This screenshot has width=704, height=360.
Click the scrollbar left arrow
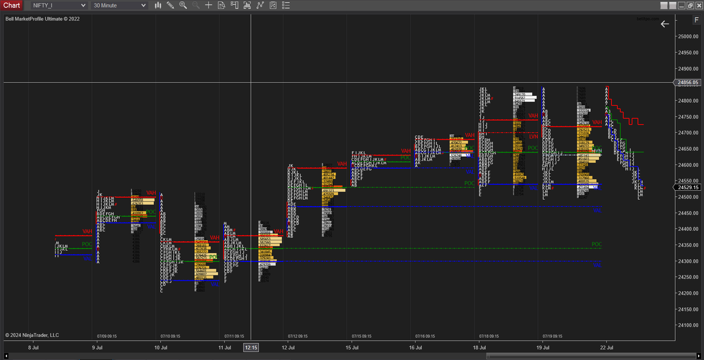(7, 356)
